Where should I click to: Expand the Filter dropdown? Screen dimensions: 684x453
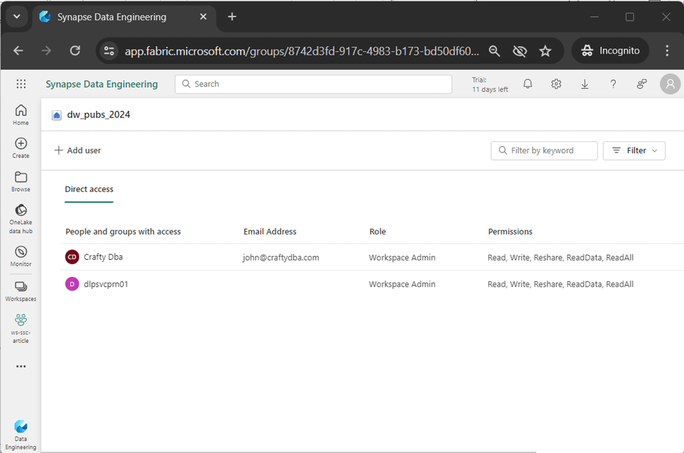pos(634,151)
